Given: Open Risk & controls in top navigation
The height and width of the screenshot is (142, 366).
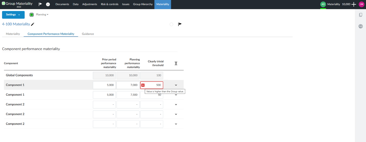Looking at the screenshot, I should point(110,4).
